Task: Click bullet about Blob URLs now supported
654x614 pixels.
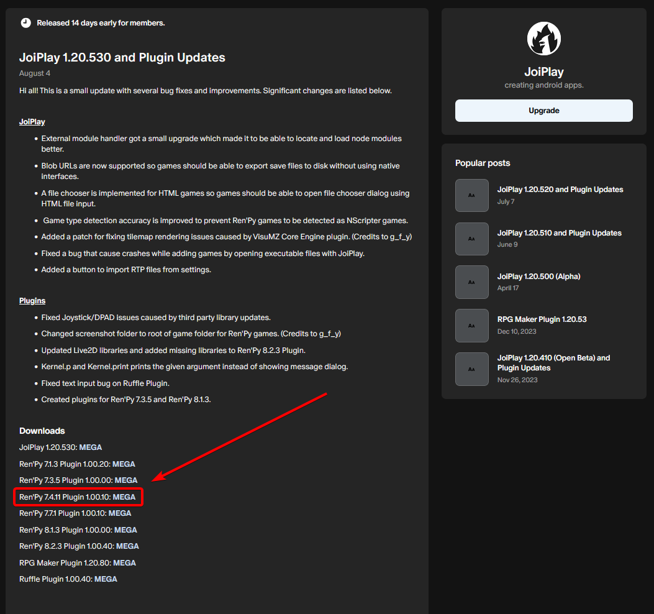Action: pos(220,171)
